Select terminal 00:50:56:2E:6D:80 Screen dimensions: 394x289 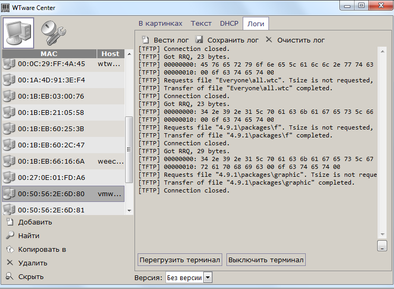coord(51,194)
